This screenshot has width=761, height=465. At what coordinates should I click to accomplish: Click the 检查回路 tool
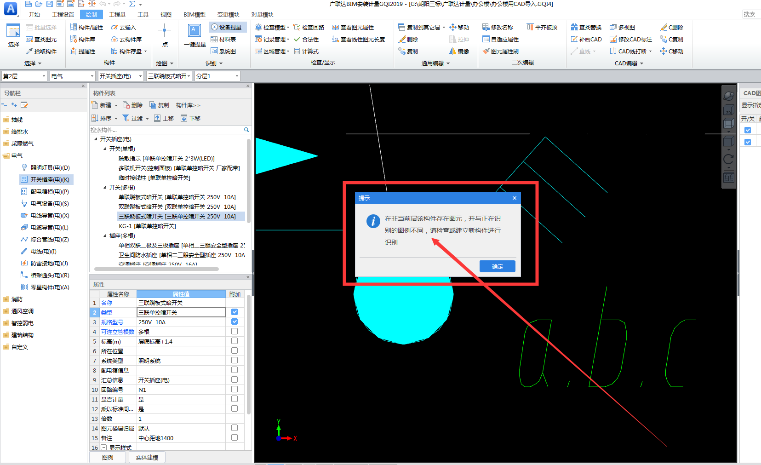coord(309,27)
